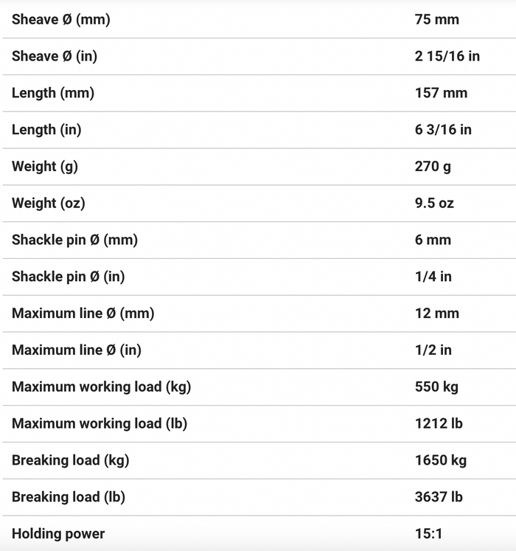Select the 3637 lb breaking load value
This screenshot has height=551, width=516.
pos(439,497)
